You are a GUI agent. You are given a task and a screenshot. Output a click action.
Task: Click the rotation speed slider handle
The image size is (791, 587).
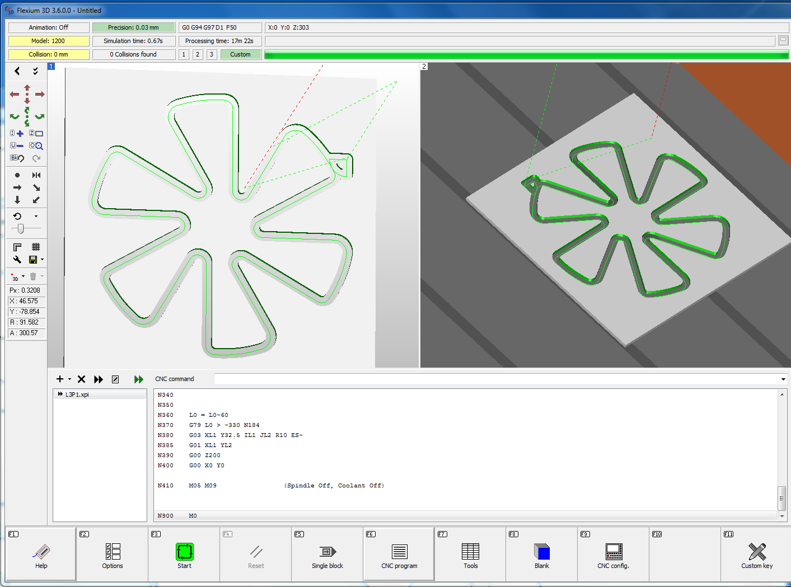(21, 229)
